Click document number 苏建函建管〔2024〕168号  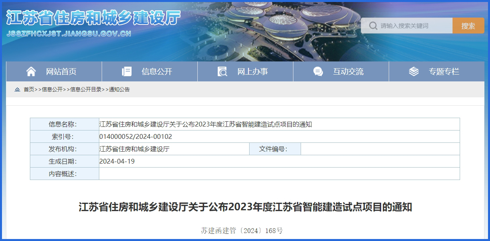pos(242,231)
